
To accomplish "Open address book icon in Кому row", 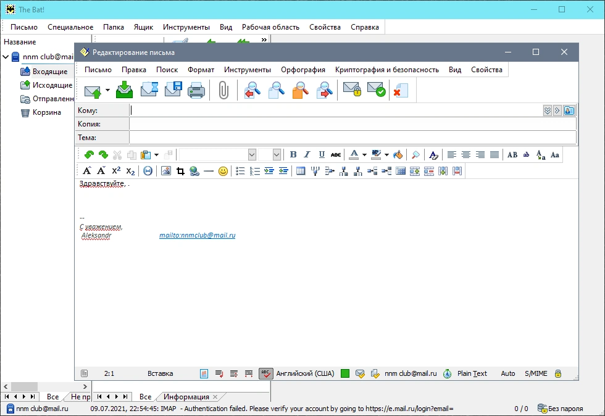I will (569, 110).
